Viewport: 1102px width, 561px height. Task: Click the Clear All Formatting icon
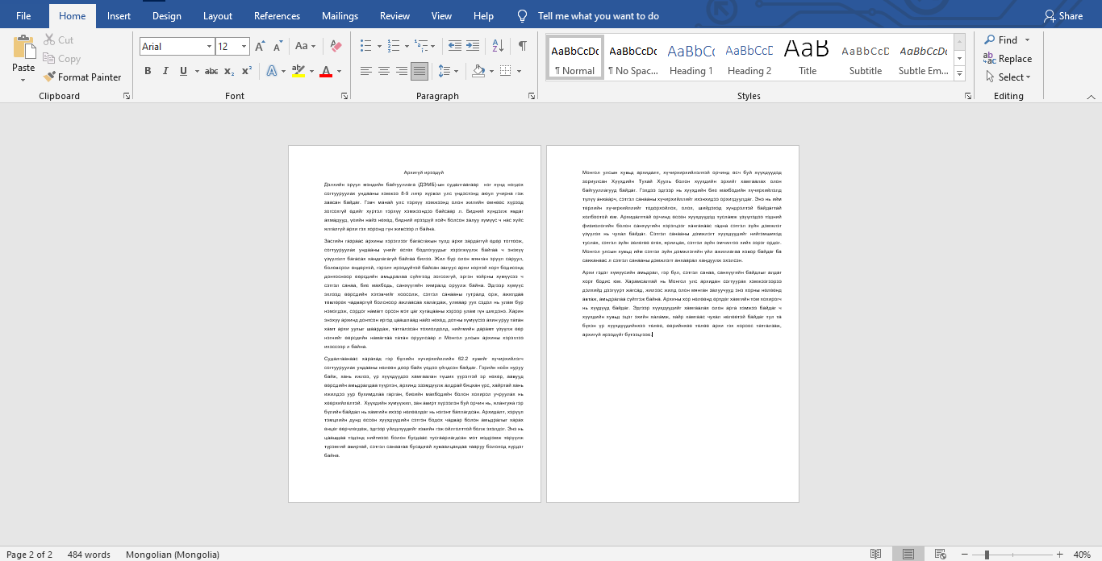(x=336, y=47)
